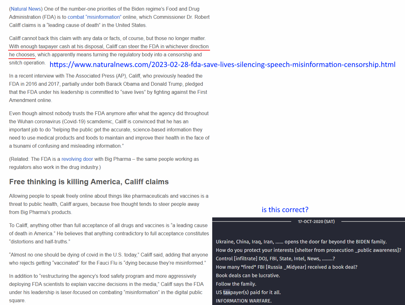Click the paragraph beginning "To Califf, anything other than full acceptance"
Screen dimensions: 405x305
[109, 233]
